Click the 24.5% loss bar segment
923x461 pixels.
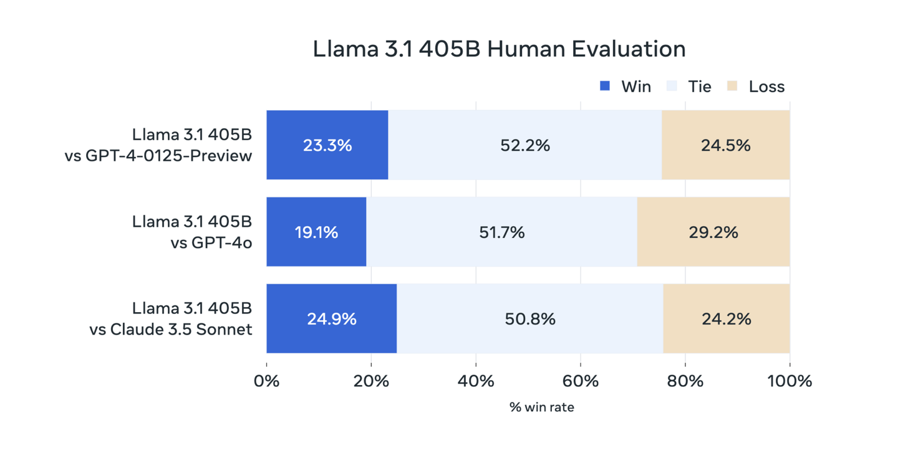(x=726, y=145)
